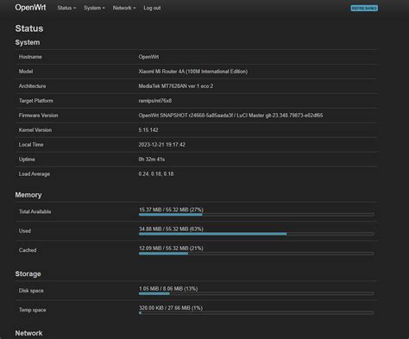Screen dimensions: 409x339
Task: Click the Memory section heading
Action: [28, 195]
